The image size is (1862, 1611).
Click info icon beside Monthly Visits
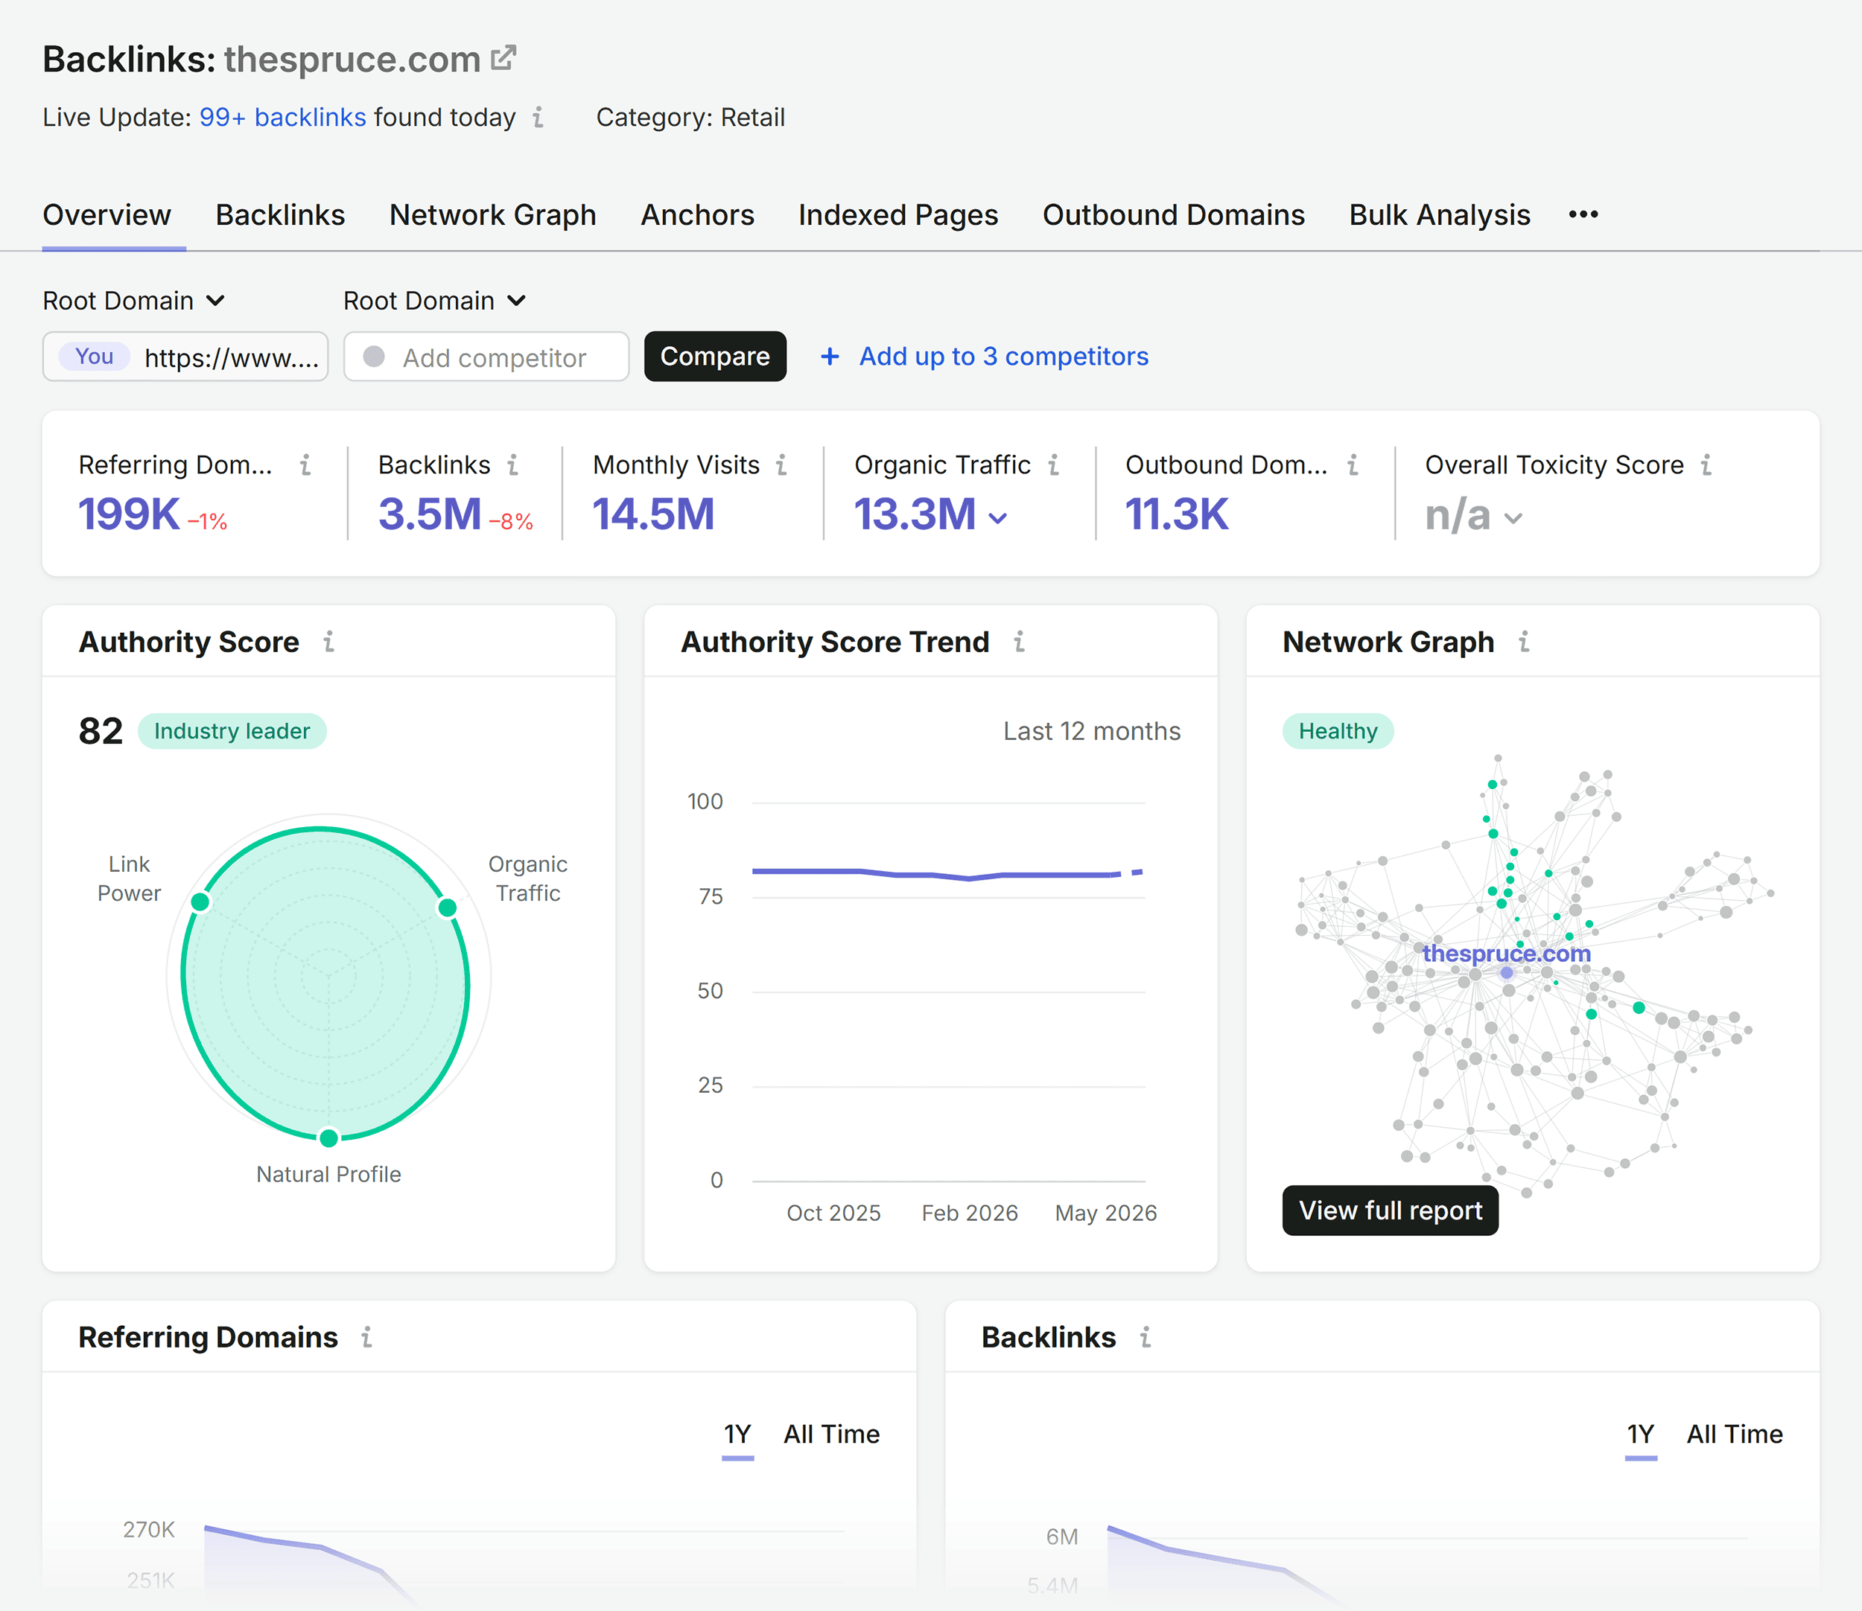782,465
